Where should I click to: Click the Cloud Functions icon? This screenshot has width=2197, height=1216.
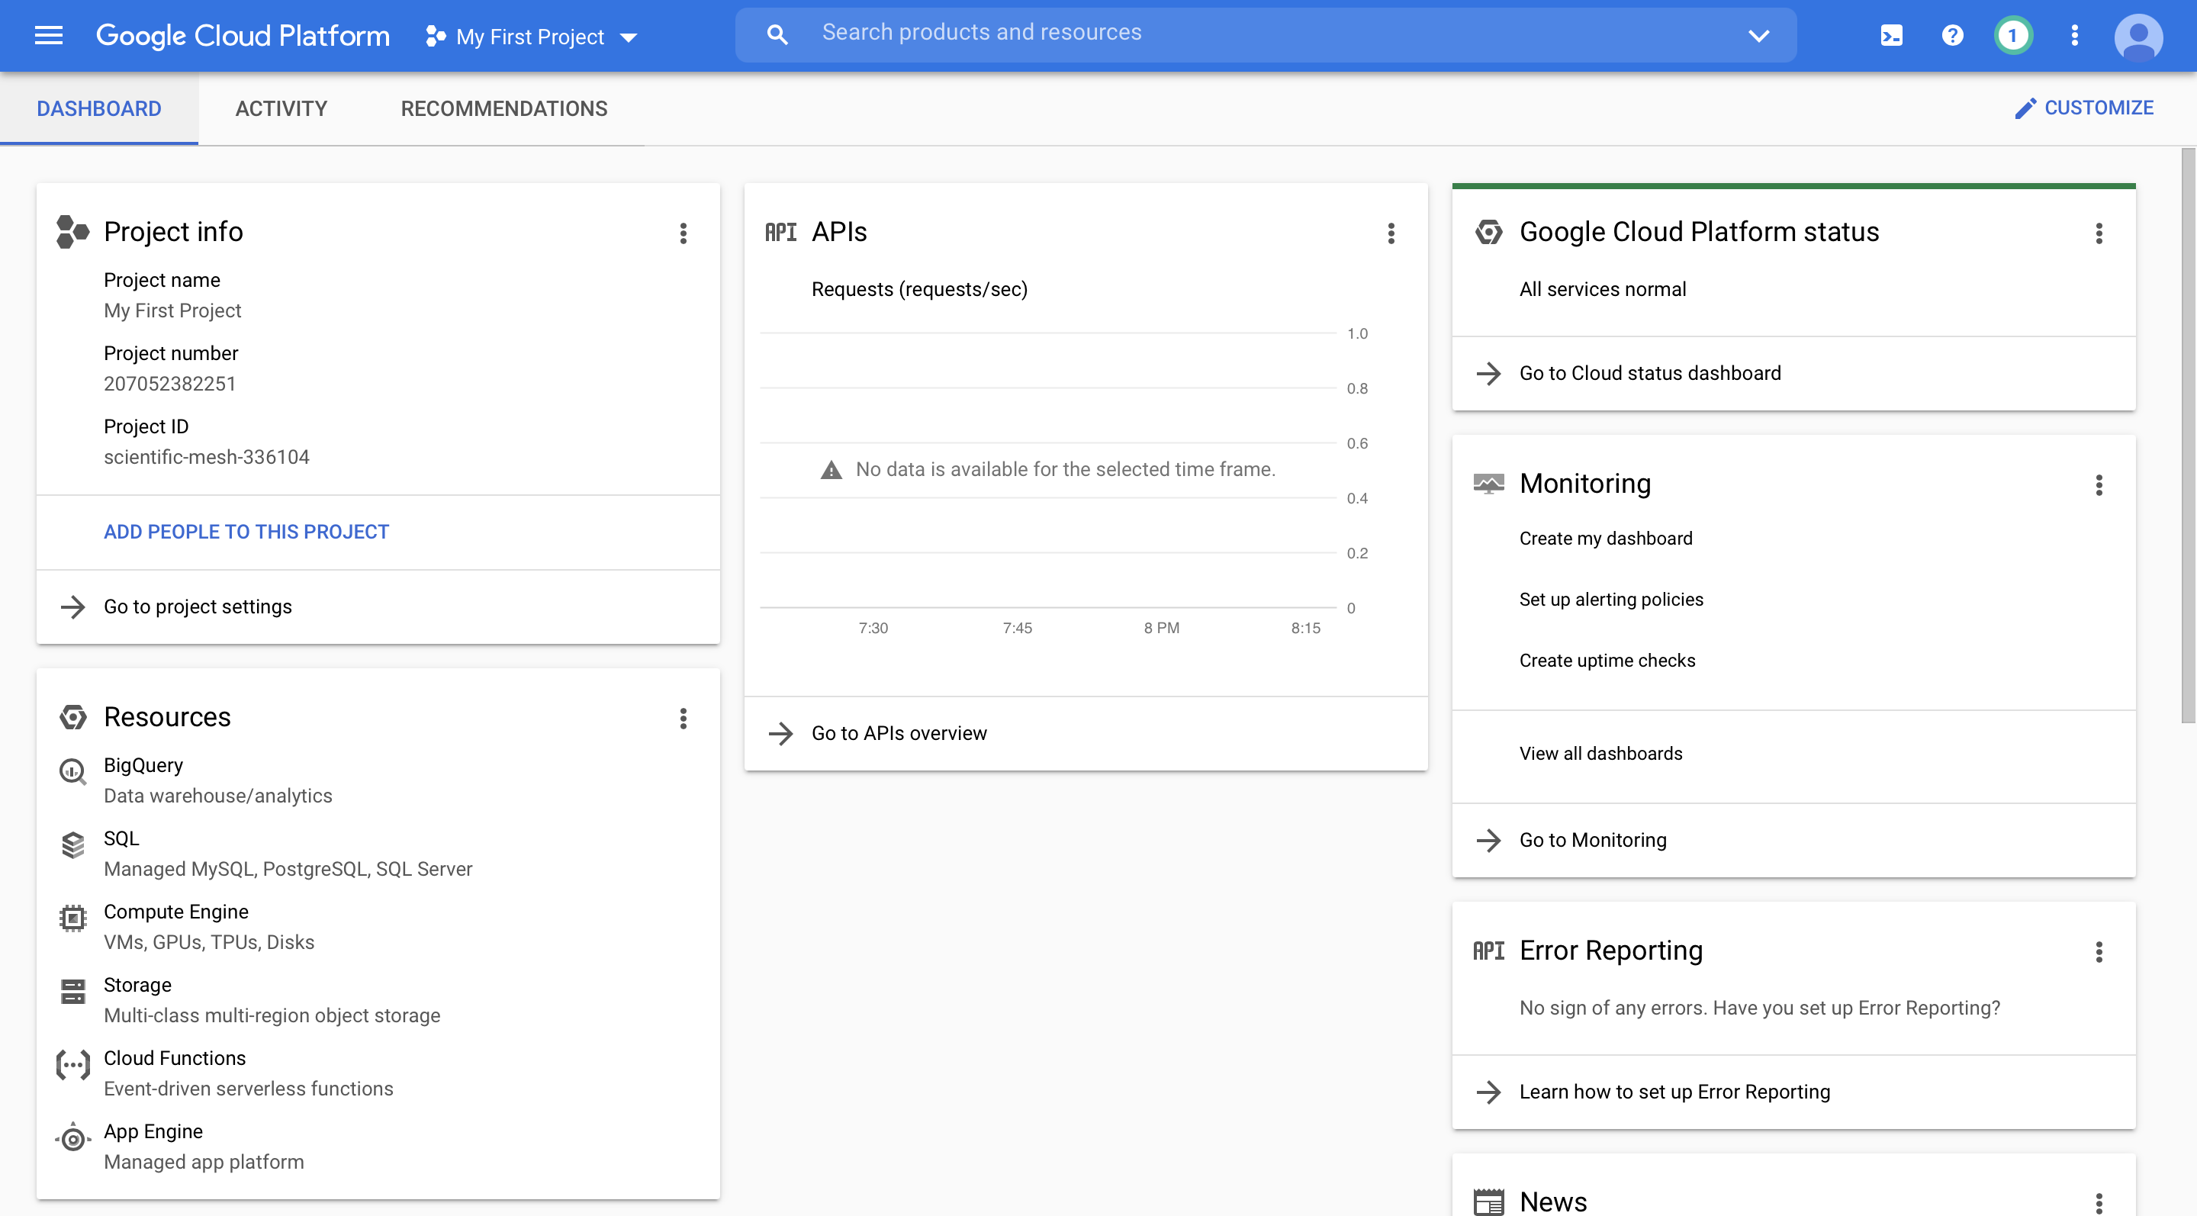click(x=72, y=1064)
